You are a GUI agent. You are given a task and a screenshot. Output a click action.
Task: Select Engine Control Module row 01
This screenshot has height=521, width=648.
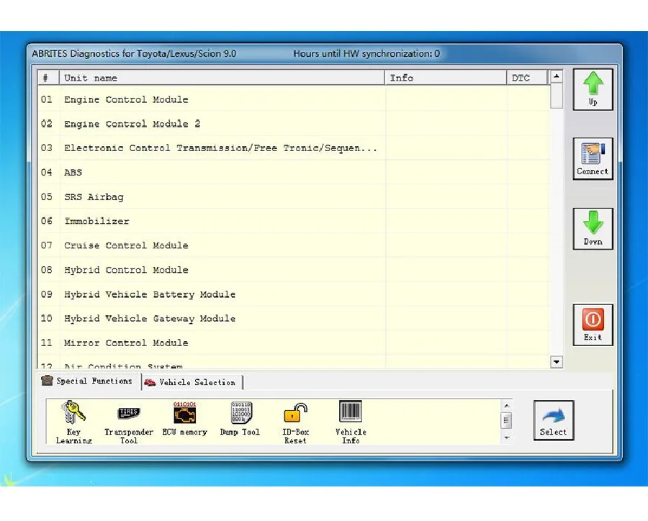pos(294,99)
